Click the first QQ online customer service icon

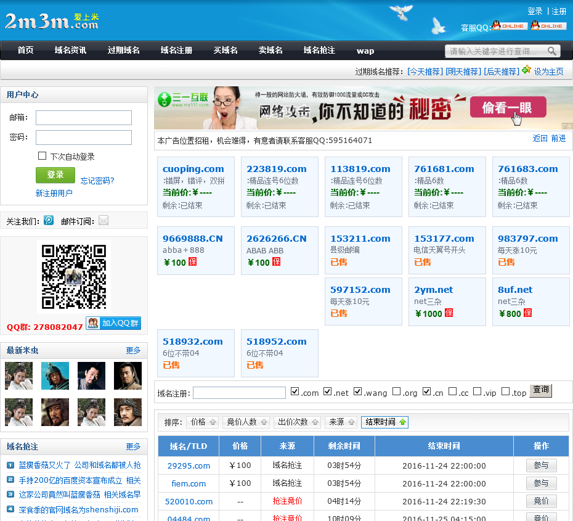coord(509,26)
